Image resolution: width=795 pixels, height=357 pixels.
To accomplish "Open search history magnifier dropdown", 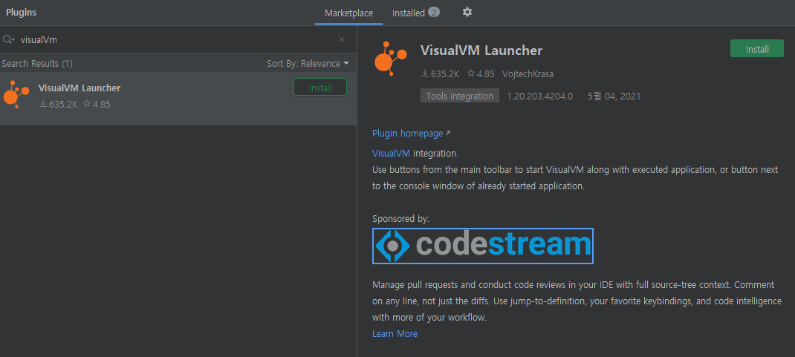I will point(9,39).
